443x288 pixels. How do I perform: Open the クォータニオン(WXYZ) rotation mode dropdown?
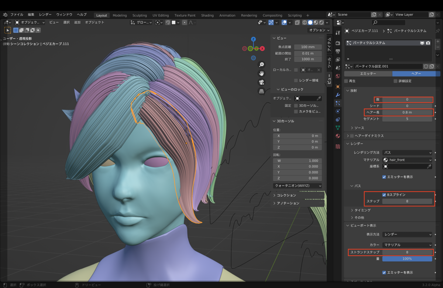click(x=297, y=186)
